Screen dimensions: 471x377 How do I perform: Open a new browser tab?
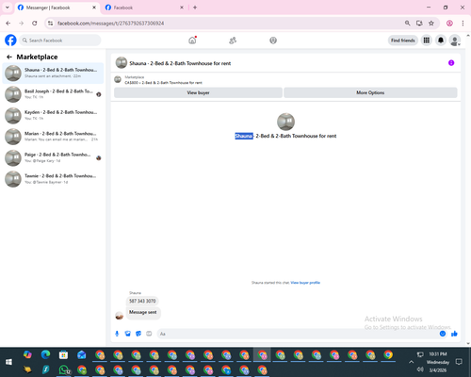(195, 8)
